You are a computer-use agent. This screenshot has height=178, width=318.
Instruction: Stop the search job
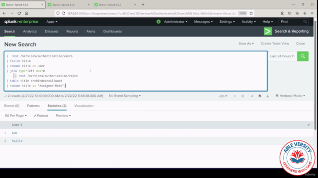pos(242,96)
